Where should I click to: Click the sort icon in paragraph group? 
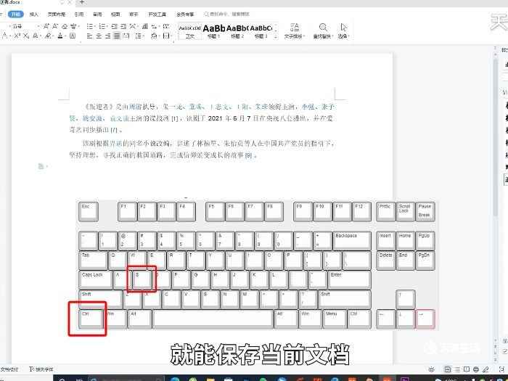point(145,26)
